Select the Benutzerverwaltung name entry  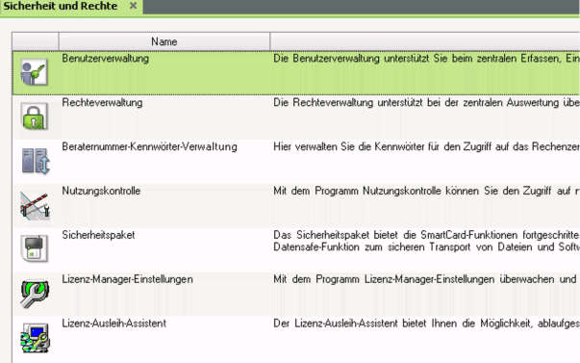[x=106, y=59]
